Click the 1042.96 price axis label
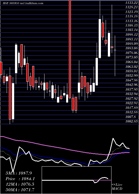 coord(131,85)
